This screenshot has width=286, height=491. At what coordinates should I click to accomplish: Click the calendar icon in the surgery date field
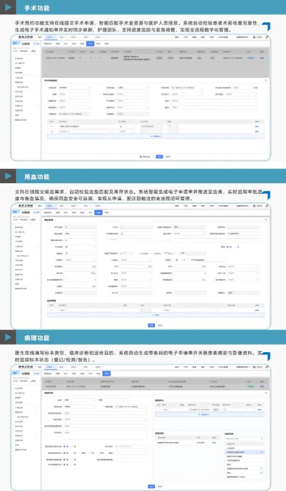tap(173, 88)
